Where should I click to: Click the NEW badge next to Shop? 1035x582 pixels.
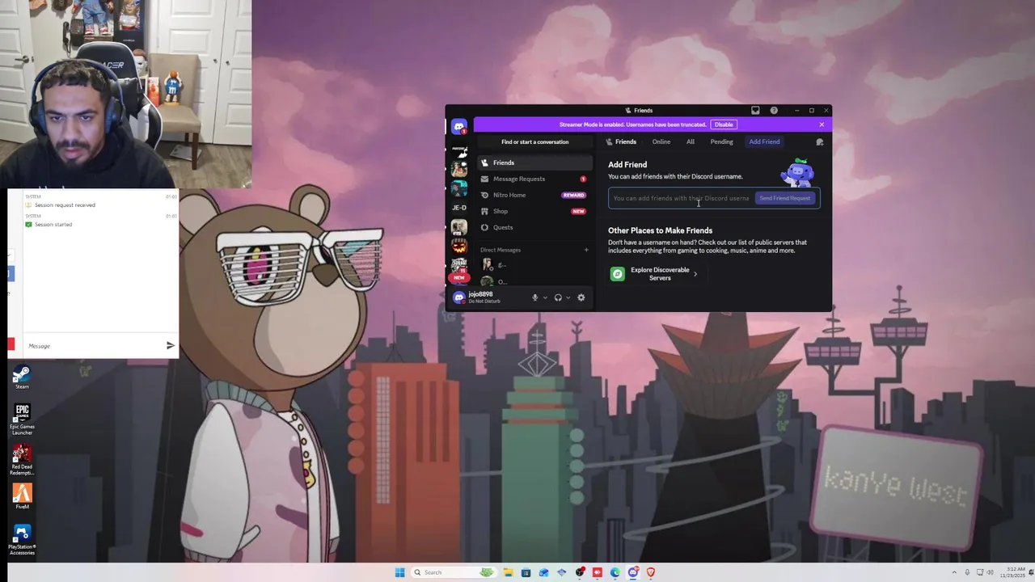coord(578,211)
